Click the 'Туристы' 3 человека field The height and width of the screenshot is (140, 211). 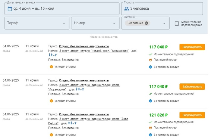pyautogui.click(x=162, y=8)
